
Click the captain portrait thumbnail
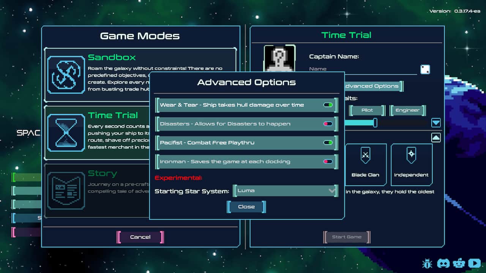(279, 58)
